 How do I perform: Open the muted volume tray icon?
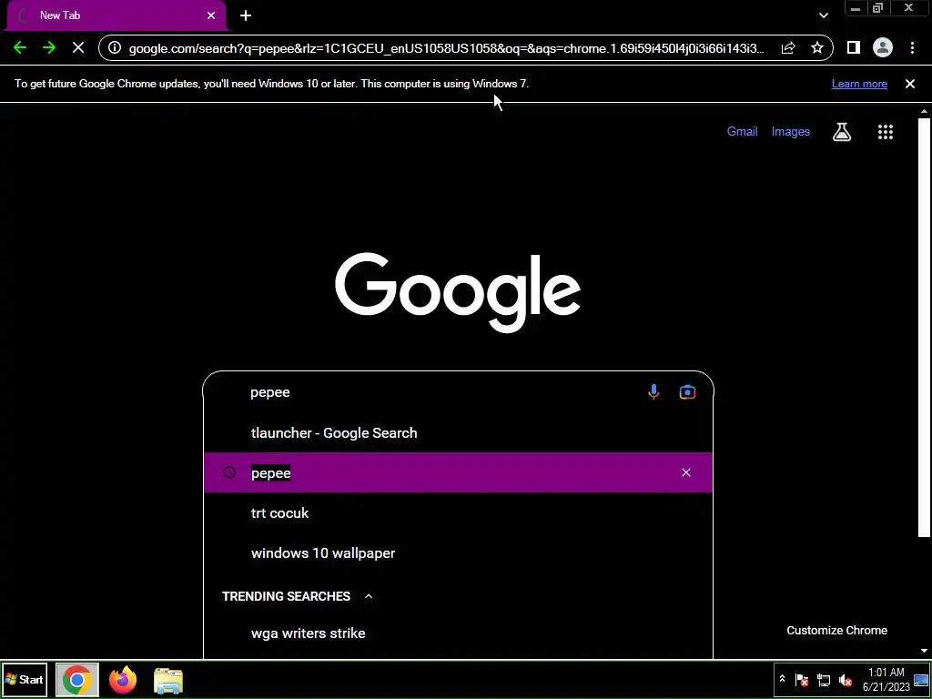pyautogui.click(x=845, y=680)
